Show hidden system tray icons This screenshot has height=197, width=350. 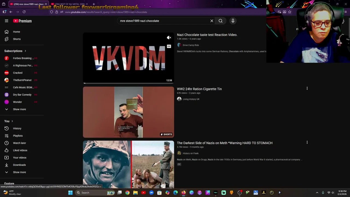pyautogui.click(x=317, y=193)
